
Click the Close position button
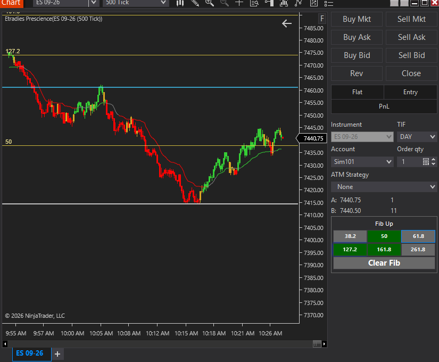(x=411, y=73)
